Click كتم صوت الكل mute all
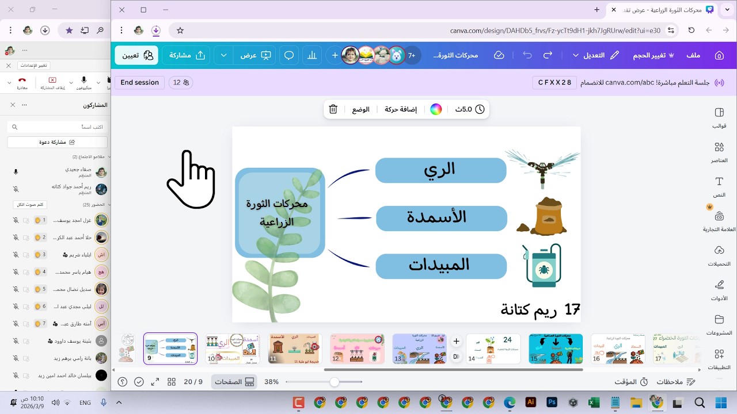 [x=30, y=205]
